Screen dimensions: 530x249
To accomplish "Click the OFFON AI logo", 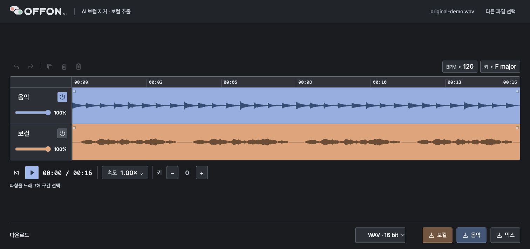I will [x=38, y=11].
